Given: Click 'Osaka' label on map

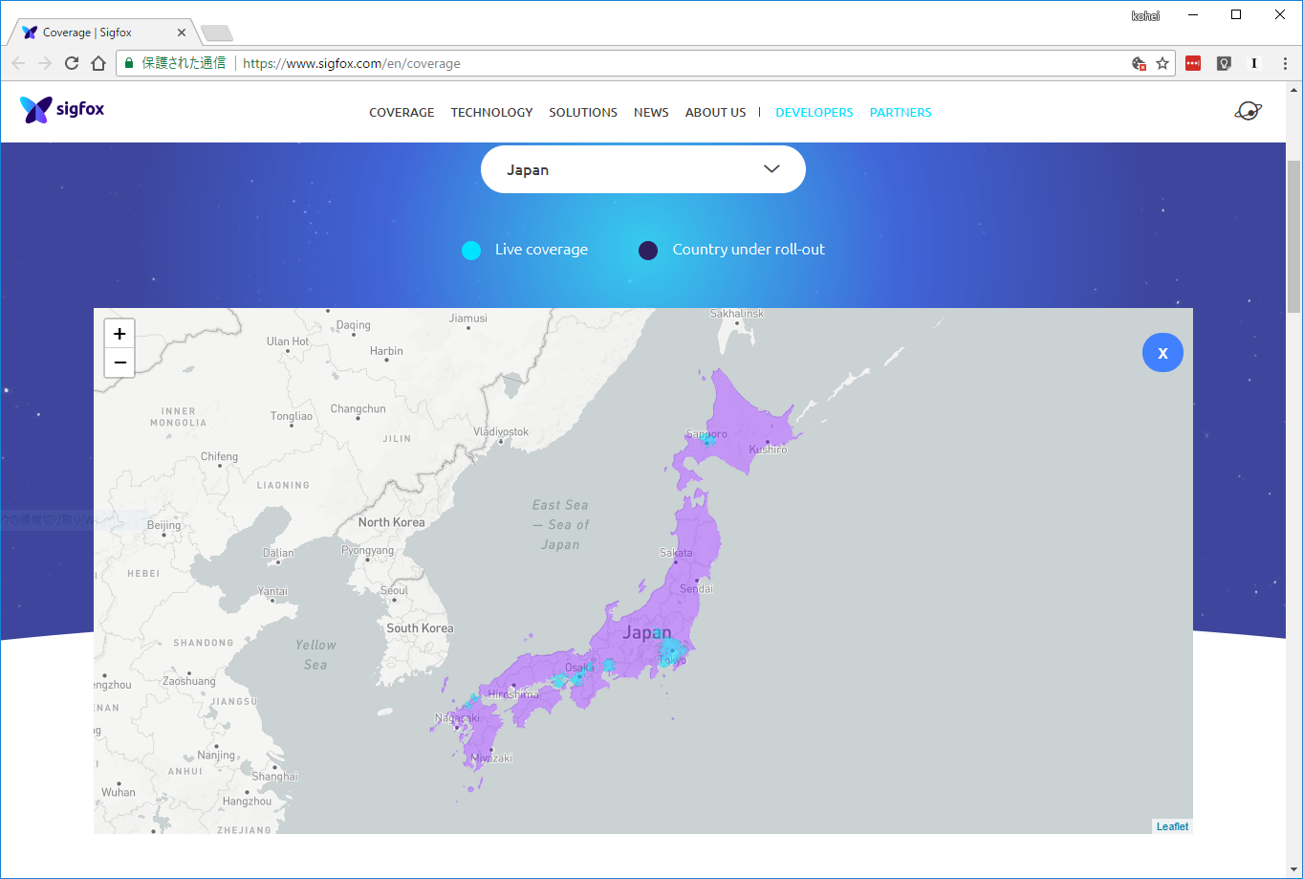Looking at the screenshot, I should (x=579, y=668).
